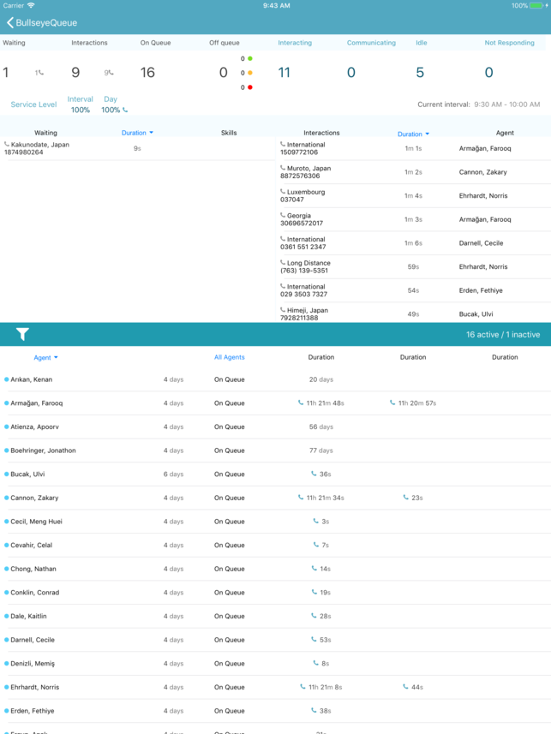Click phone icon beside Chong 14s duration
The image size is (551, 734).
pos(314,569)
